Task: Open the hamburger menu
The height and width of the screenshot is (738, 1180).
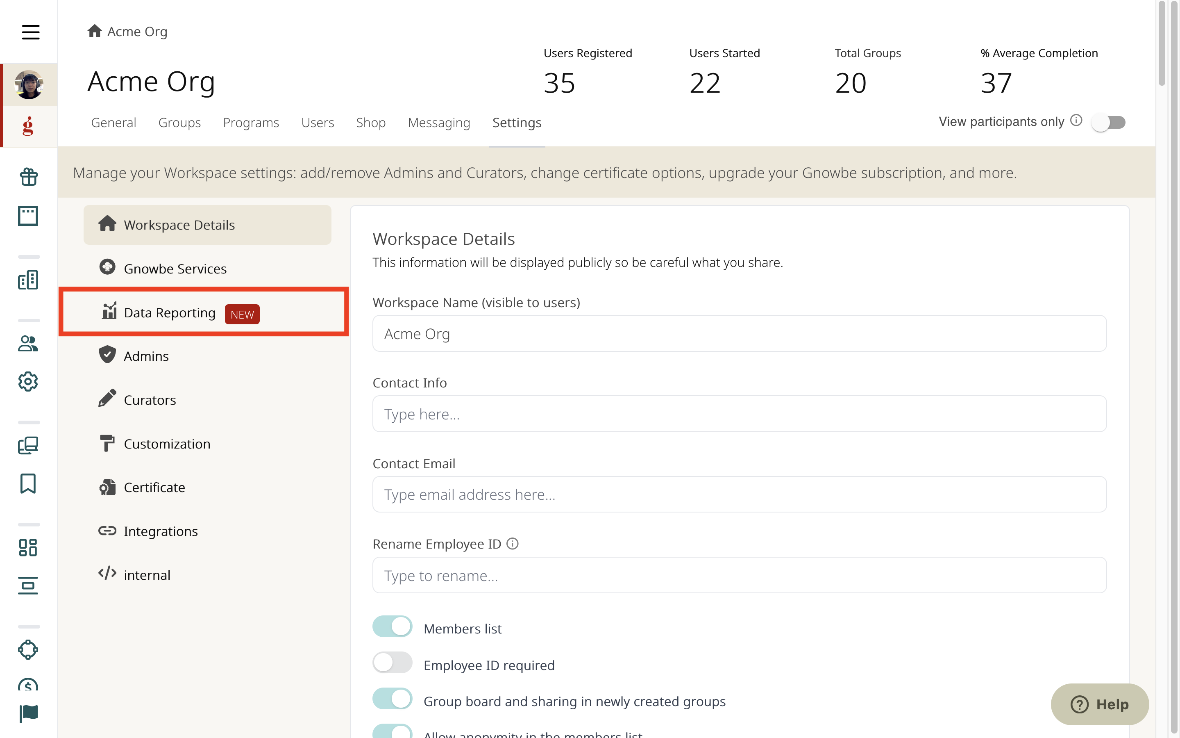Action: coord(30,32)
